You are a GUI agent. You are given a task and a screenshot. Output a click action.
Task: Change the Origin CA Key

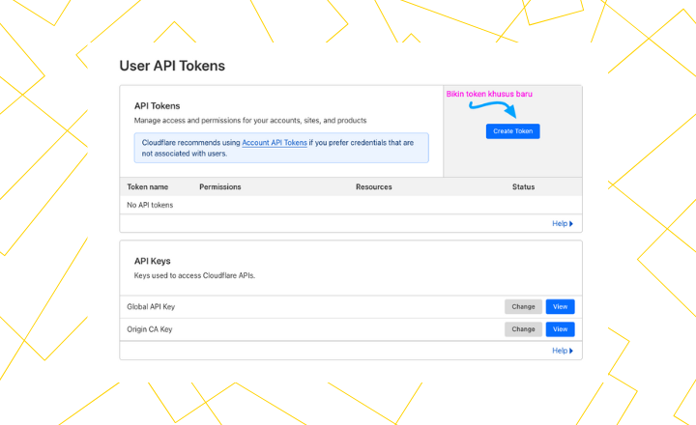(x=523, y=329)
